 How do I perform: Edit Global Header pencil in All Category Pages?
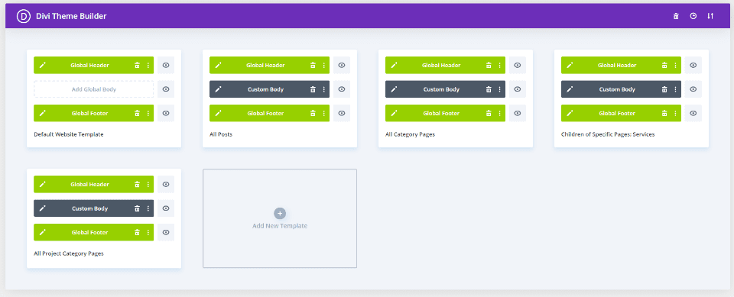395,66
